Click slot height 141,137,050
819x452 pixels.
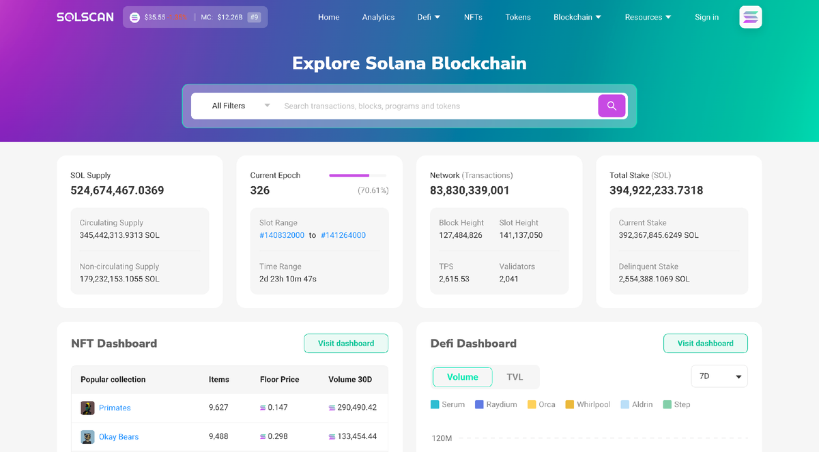[521, 235]
